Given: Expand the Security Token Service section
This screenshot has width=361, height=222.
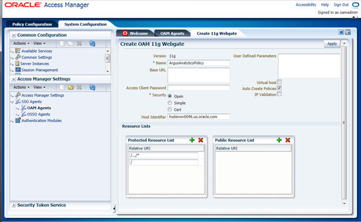Looking at the screenshot, I should (x=14, y=205).
